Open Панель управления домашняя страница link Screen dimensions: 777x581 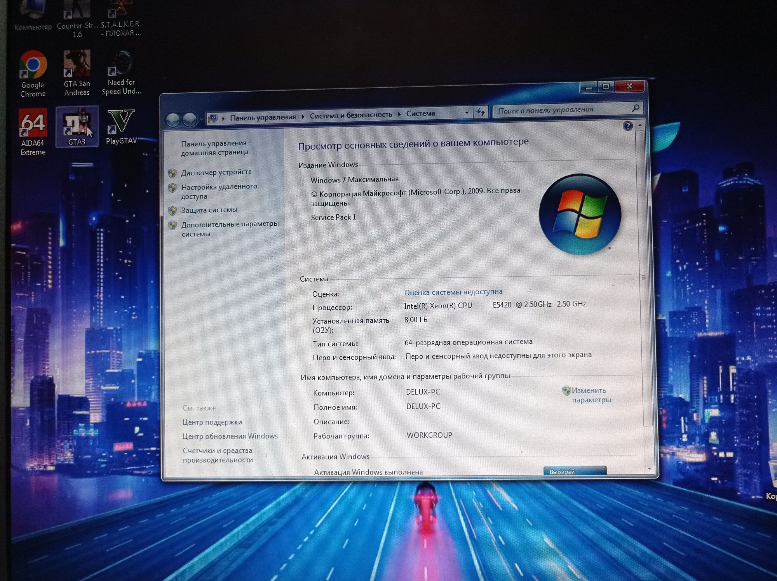tap(216, 148)
